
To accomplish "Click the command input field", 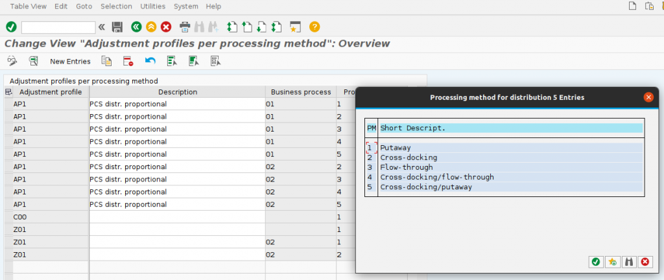I will [58, 27].
